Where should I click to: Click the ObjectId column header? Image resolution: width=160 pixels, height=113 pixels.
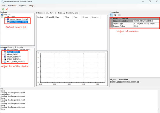(x=50, y=17)
